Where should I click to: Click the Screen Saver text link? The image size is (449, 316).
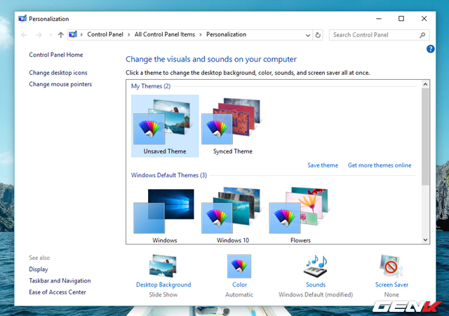391,284
